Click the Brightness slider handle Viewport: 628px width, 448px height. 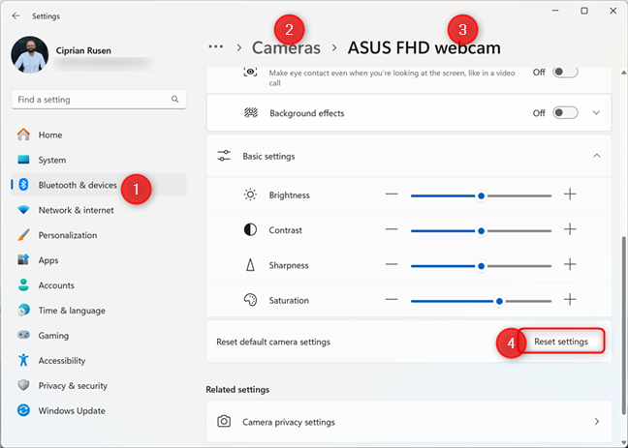tap(481, 195)
